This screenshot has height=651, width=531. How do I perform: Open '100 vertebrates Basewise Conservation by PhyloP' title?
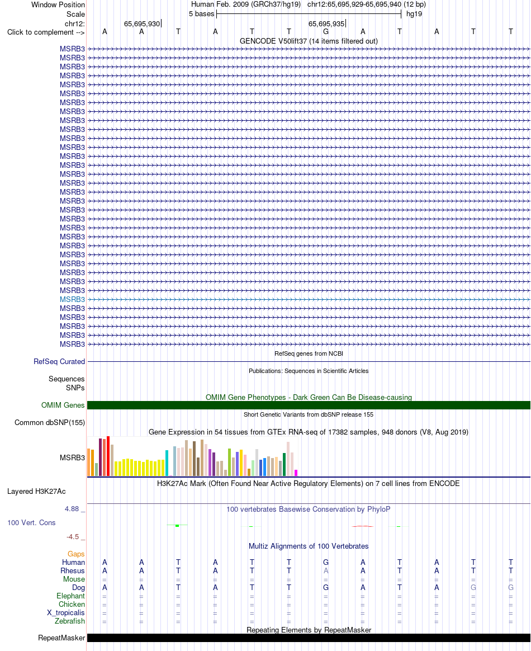click(x=309, y=510)
